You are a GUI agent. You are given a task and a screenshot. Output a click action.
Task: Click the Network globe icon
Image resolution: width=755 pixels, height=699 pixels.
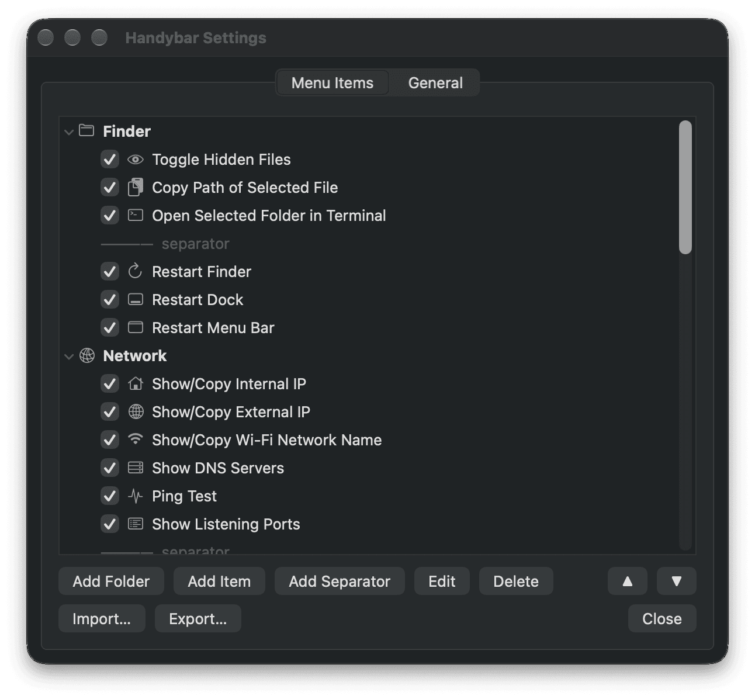pos(87,355)
